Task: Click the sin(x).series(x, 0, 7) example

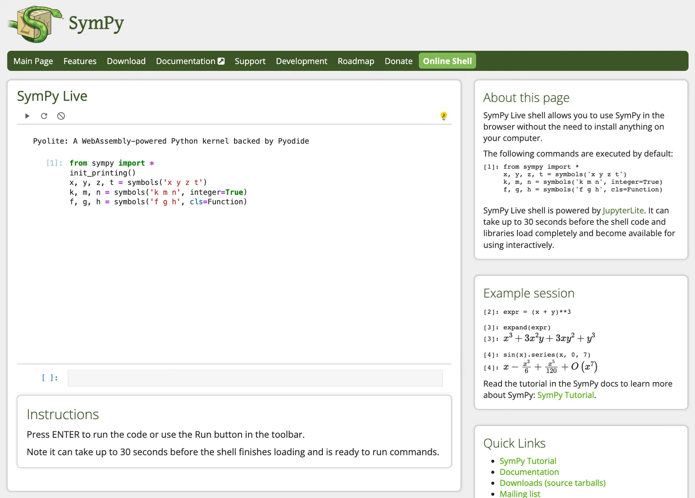Action: point(547,355)
